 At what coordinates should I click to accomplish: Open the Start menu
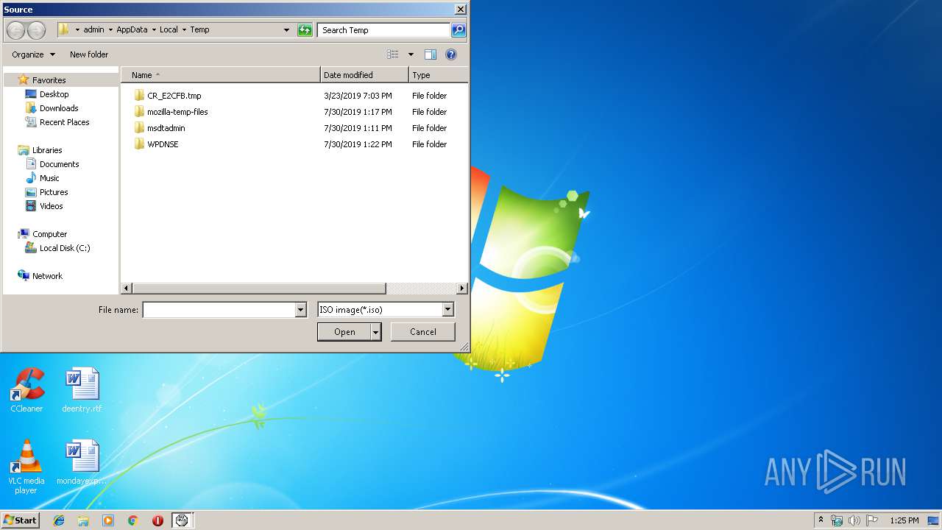[x=20, y=520]
